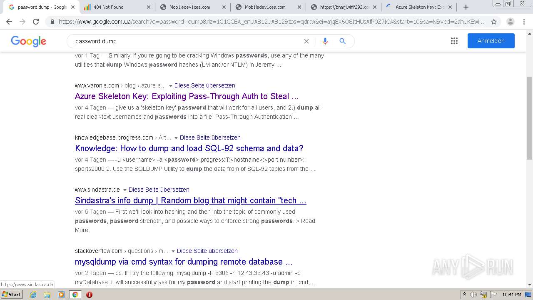Click the 'knowledgebase.progress.com' breadcrumb text
Screen dimensions: 533x300
pos(114,137)
